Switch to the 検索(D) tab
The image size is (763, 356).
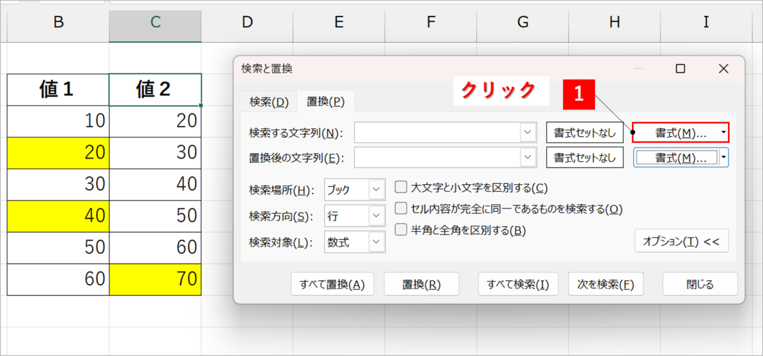269,102
